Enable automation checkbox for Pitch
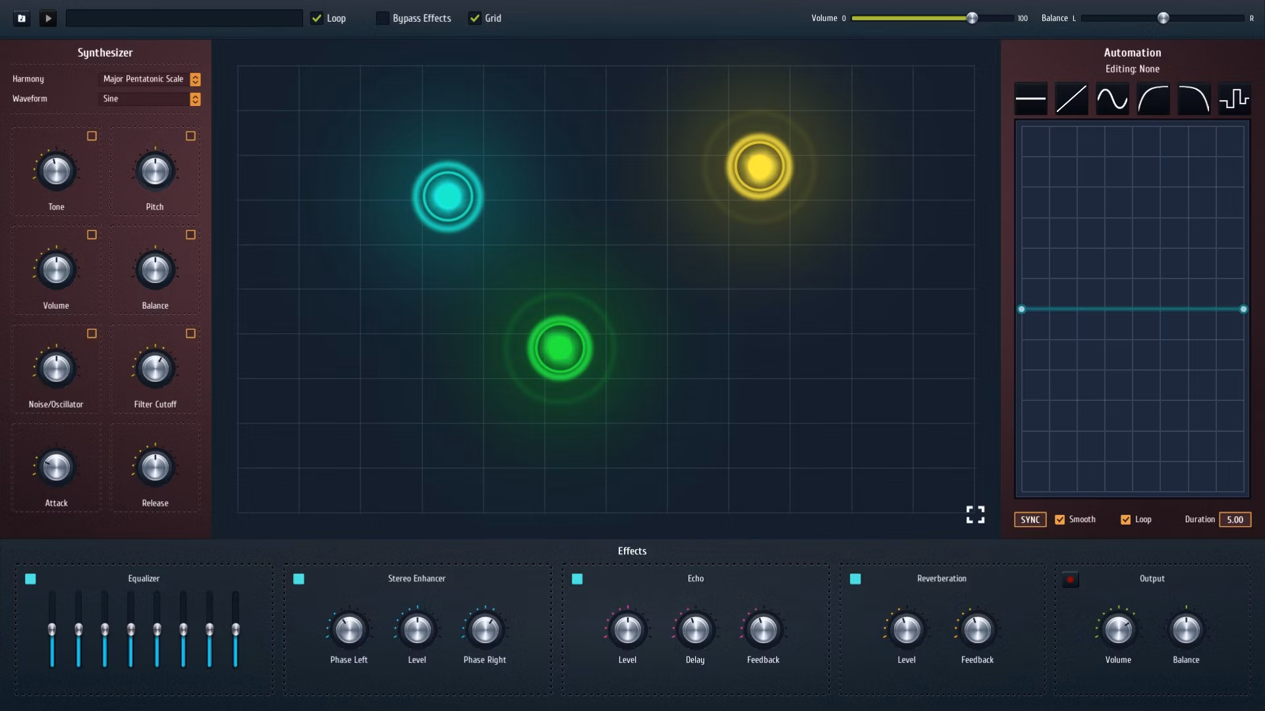This screenshot has height=711, width=1265. click(x=190, y=136)
